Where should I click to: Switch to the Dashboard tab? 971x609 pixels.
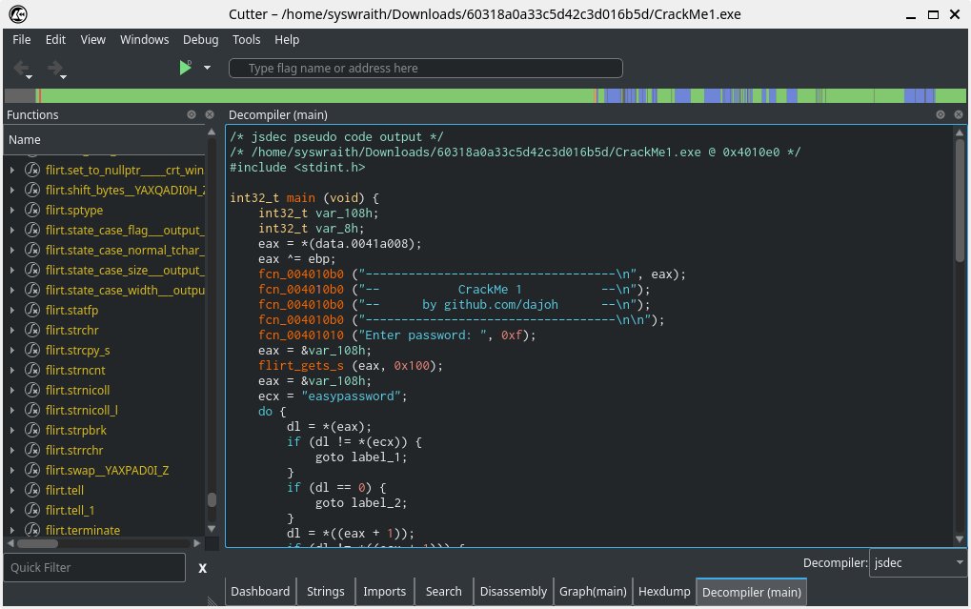point(260,592)
